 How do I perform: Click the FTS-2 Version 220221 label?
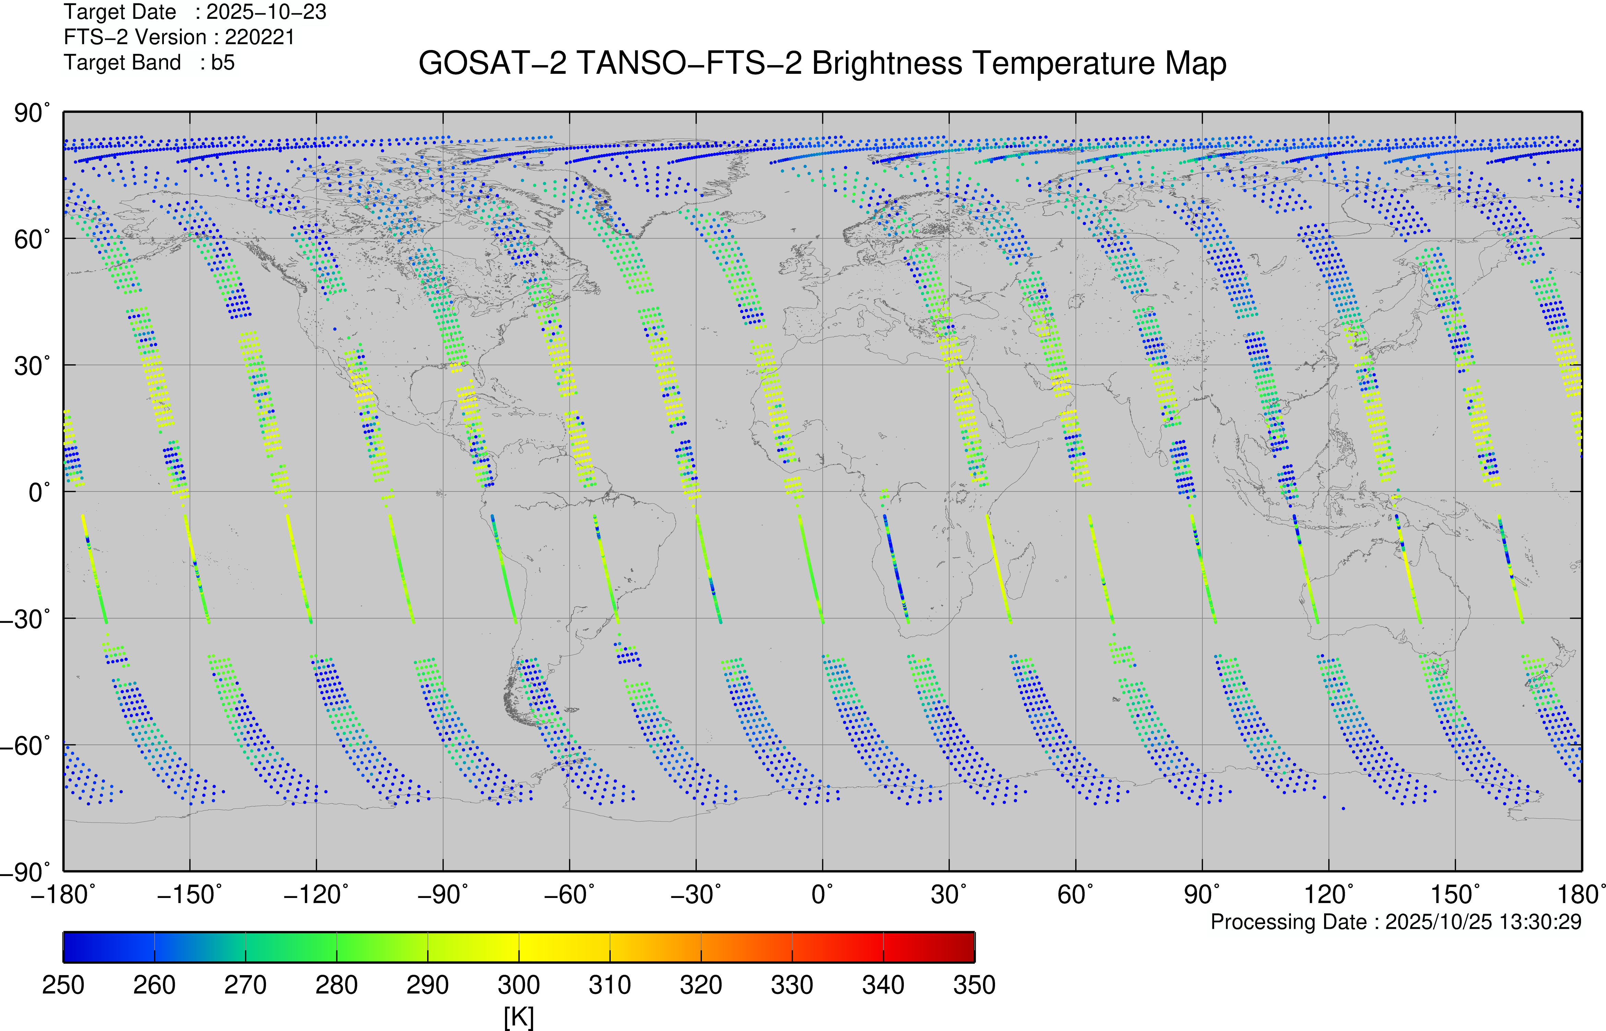[x=179, y=37]
